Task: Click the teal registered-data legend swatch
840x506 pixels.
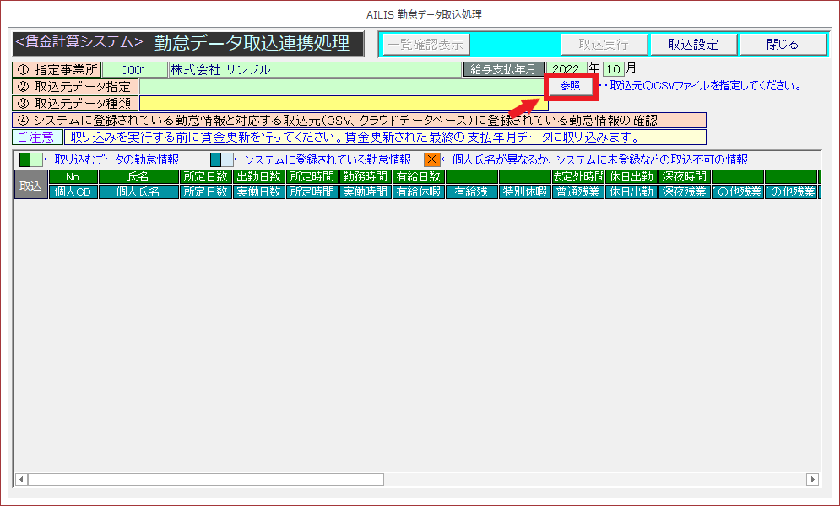Action: coord(221,159)
